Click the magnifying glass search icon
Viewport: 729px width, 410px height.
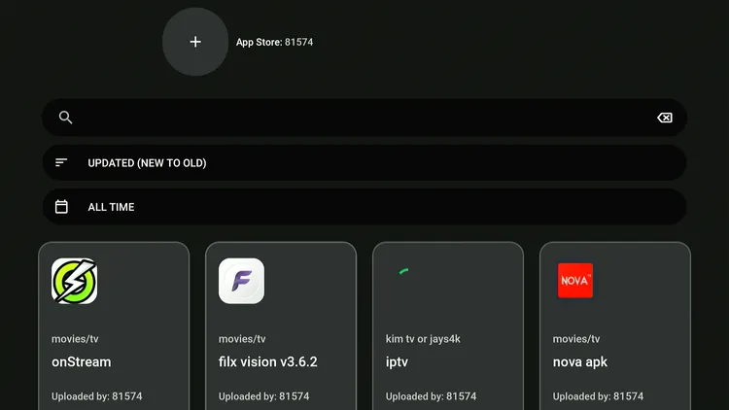(65, 118)
